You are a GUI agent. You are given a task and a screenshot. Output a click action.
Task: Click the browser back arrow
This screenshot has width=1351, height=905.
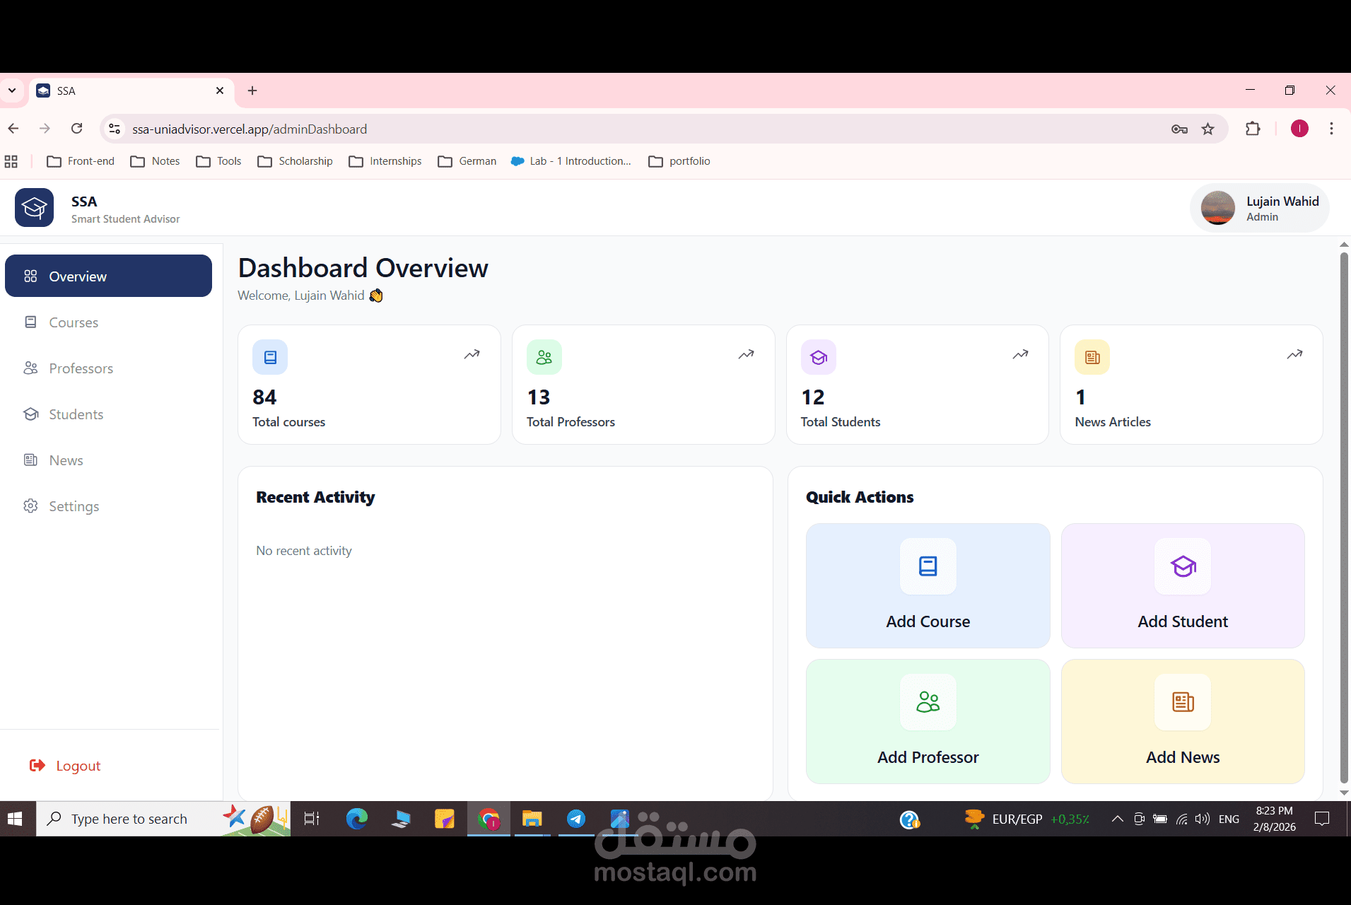pos(13,129)
